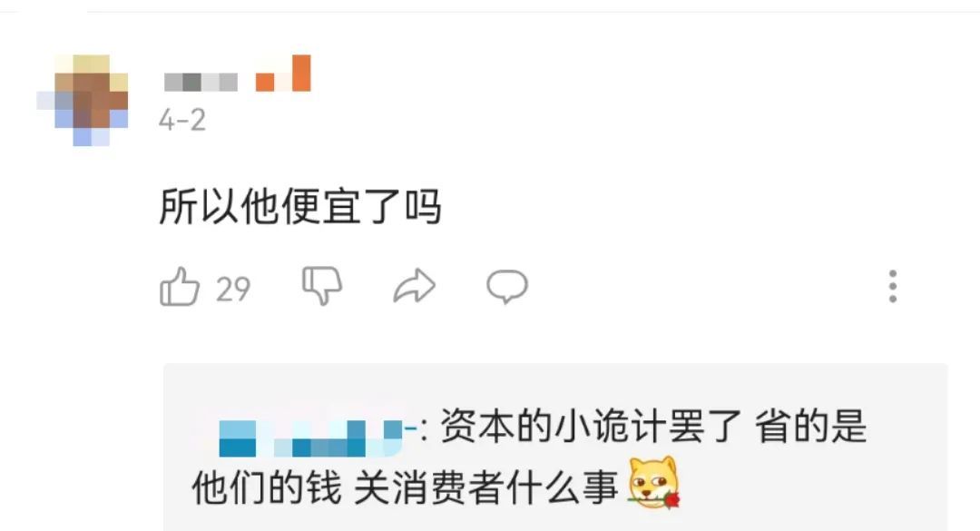
Task: Click the commenter's blurred username
Action: click(x=201, y=82)
